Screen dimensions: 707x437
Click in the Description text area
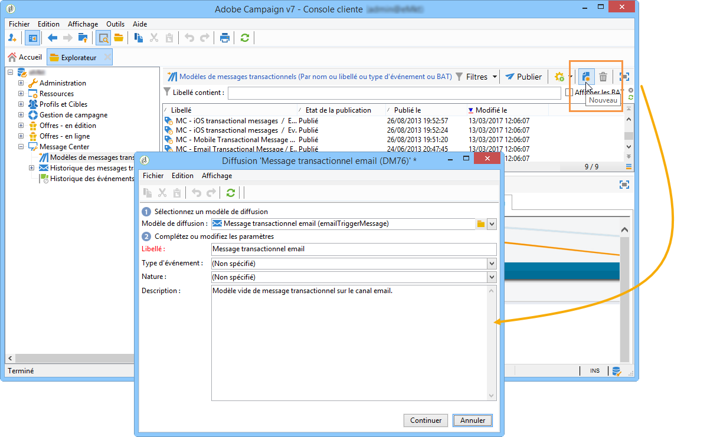point(353,343)
